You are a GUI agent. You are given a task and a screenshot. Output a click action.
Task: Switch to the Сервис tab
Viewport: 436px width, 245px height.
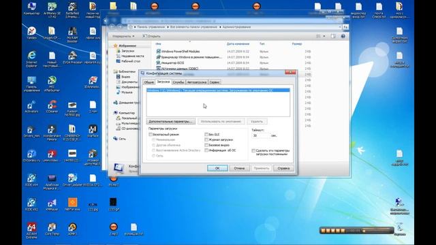(215, 82)
